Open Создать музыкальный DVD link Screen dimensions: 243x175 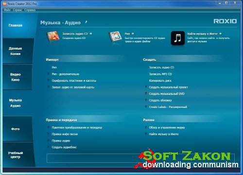coord(167,94)
